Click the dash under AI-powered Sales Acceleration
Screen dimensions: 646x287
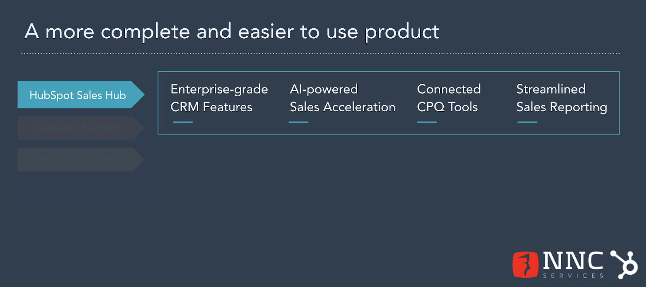tap(298, 122)
